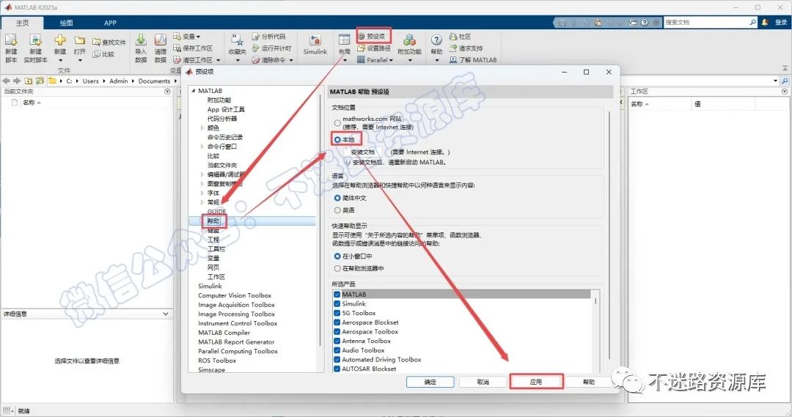Click the 布局 layout icon
Viewport: 792px width, 417px height.
click(345, 40)
